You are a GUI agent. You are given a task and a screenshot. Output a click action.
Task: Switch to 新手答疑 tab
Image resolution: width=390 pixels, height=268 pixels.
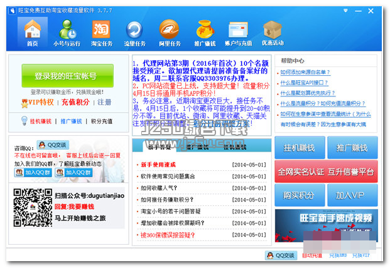(160, 147)
